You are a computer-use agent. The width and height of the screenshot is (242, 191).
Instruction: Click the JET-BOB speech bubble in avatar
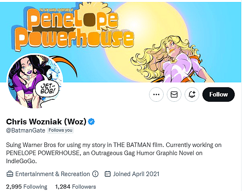[x=47, y=90]
